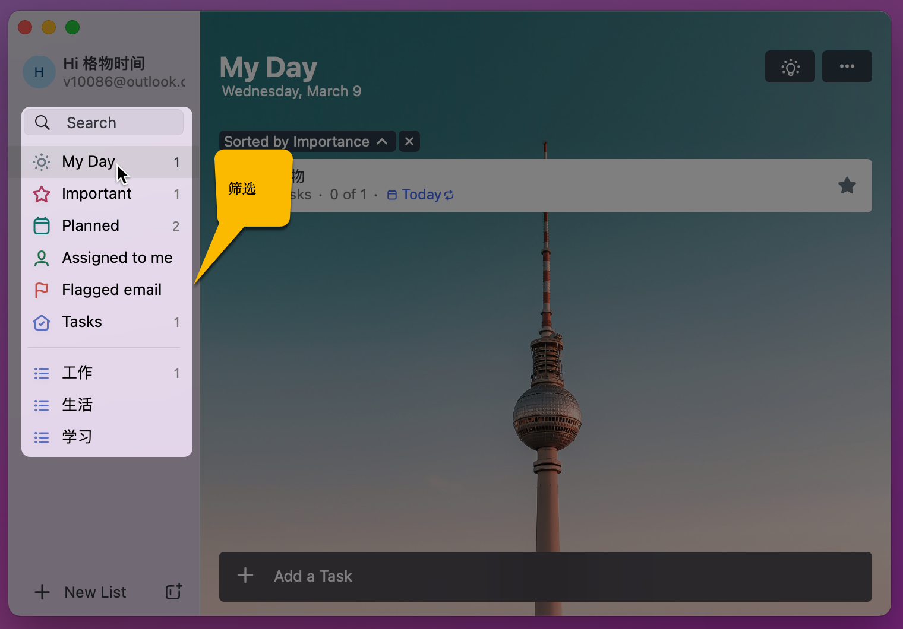Click the star icon beside Important

(x=42, y=194)
